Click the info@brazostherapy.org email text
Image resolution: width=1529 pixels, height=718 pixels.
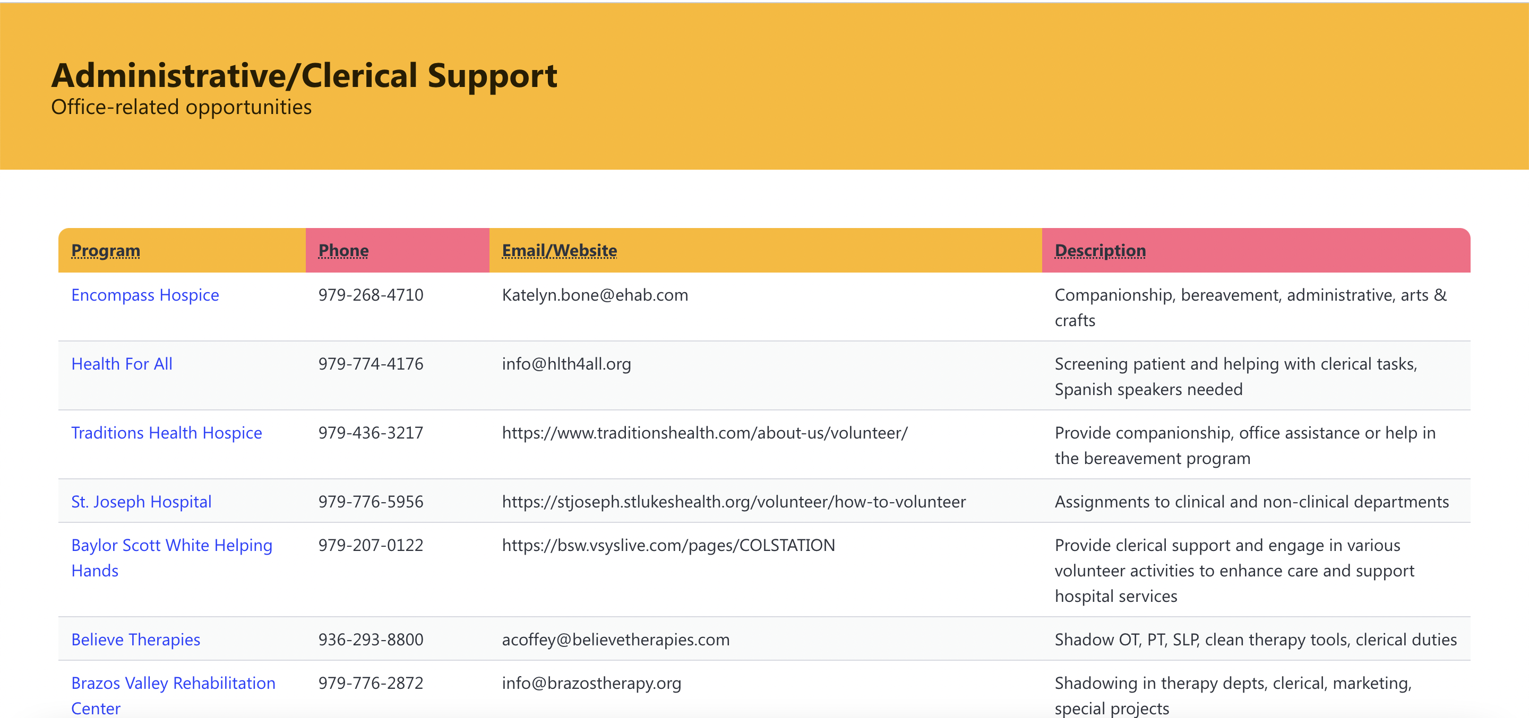coord(591,683)
